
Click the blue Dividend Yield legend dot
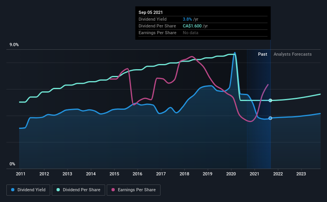pos(13,190)
